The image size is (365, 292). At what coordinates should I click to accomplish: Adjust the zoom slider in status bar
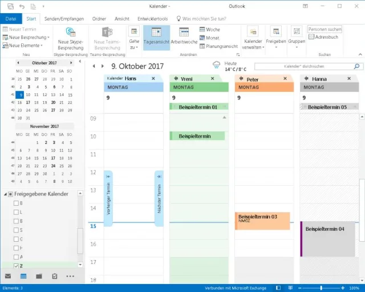(321, 288)
